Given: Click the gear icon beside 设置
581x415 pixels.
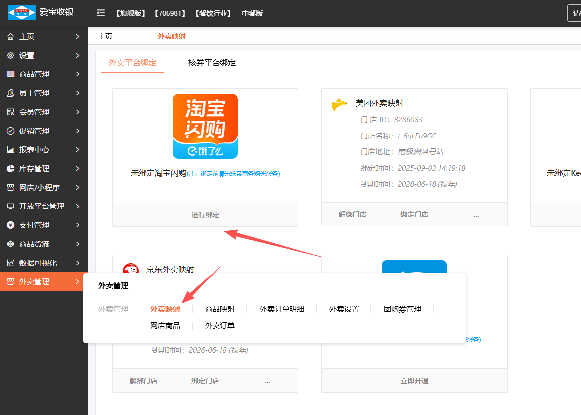Looking at the screenshot, I should [x=10, y=56].
